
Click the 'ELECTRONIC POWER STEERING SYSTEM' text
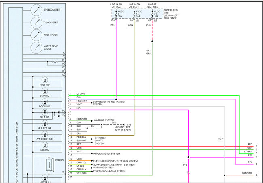click(115, 161)
